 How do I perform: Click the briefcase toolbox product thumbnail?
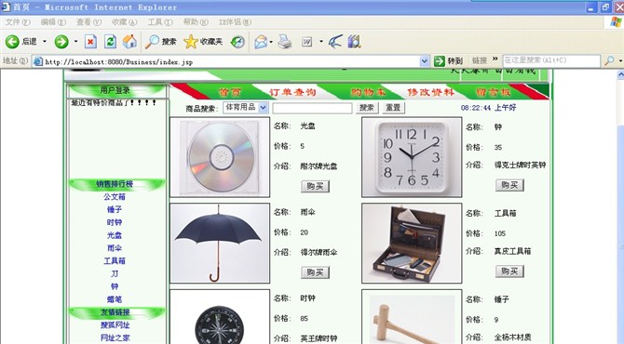pyautogui.click(x=412, y=243)
